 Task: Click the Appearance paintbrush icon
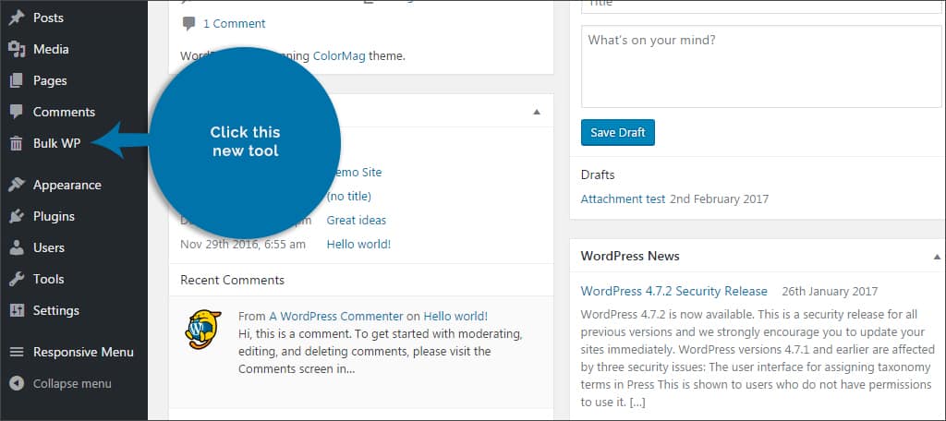click(17, 185)
